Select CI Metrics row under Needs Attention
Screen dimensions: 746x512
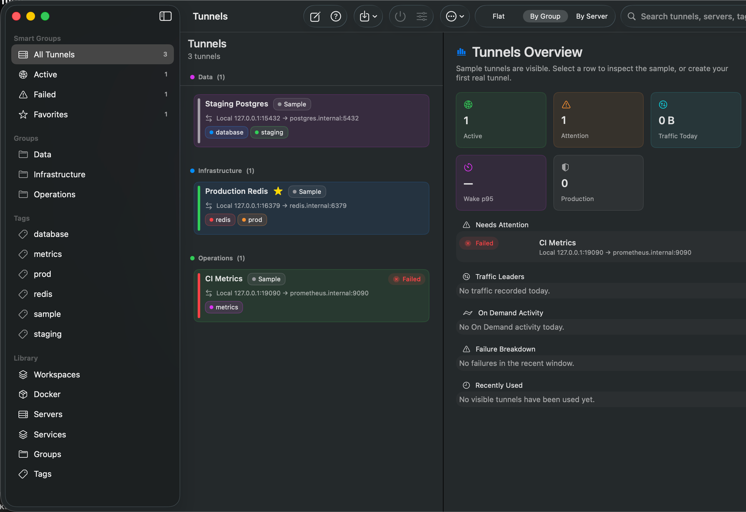pyautogui.click(x=601, y=247)
